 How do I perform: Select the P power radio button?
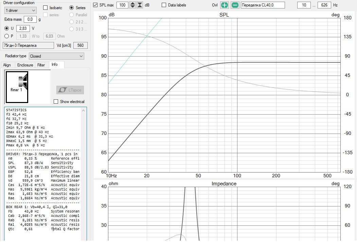click(x=6, y=36)
